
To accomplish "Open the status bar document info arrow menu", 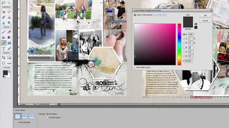I will [56, 104].
